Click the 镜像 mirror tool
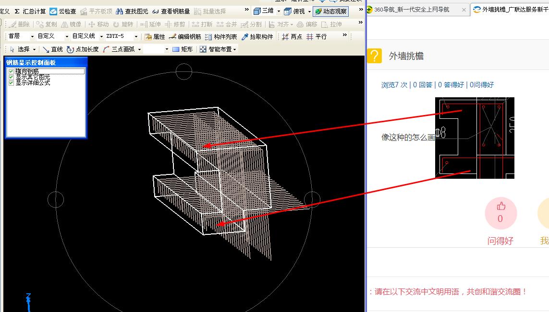 [x=71, y=24]
